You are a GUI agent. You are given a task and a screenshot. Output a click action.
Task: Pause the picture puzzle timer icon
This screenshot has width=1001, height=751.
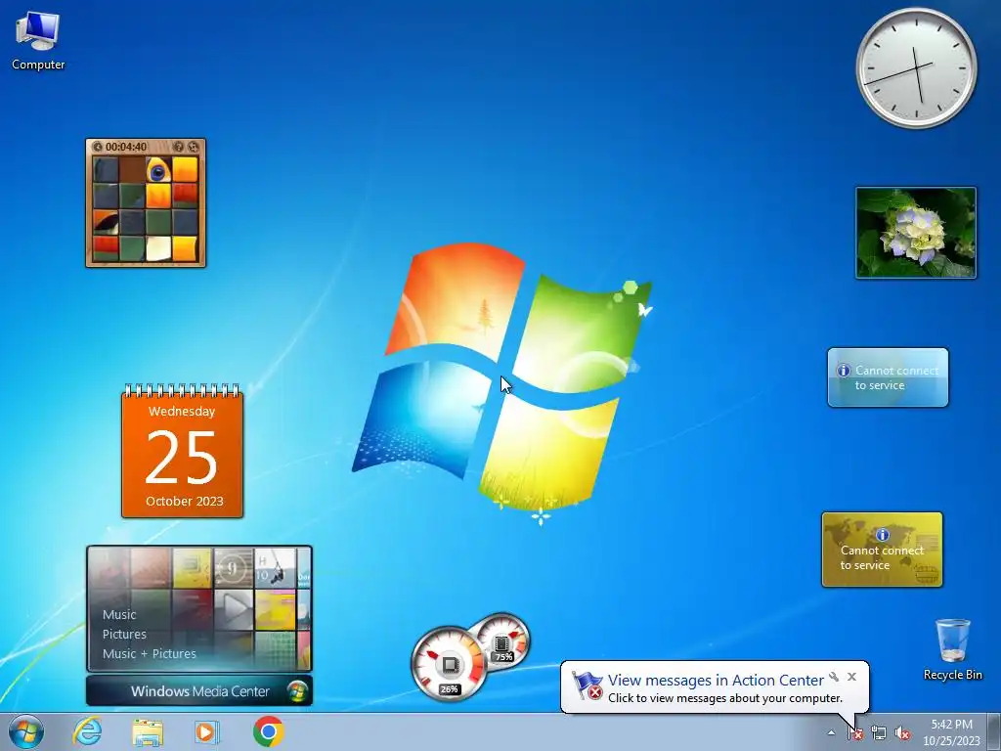[97, 147]
